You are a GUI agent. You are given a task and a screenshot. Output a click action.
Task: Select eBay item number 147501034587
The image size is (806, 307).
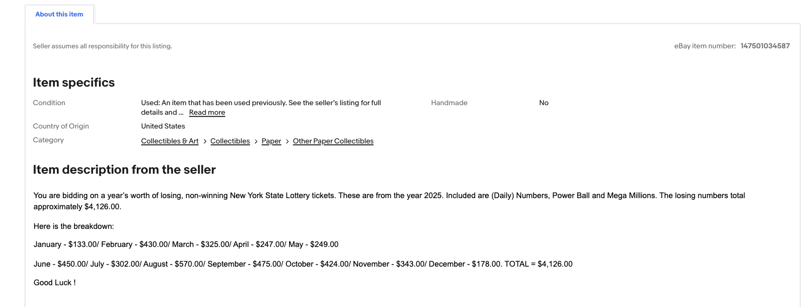pos(765,46)
